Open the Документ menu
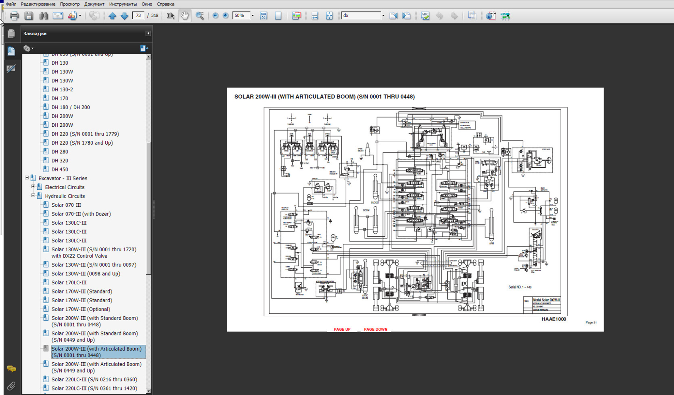This screenshot has height=395, width=674. pos(94,4)
